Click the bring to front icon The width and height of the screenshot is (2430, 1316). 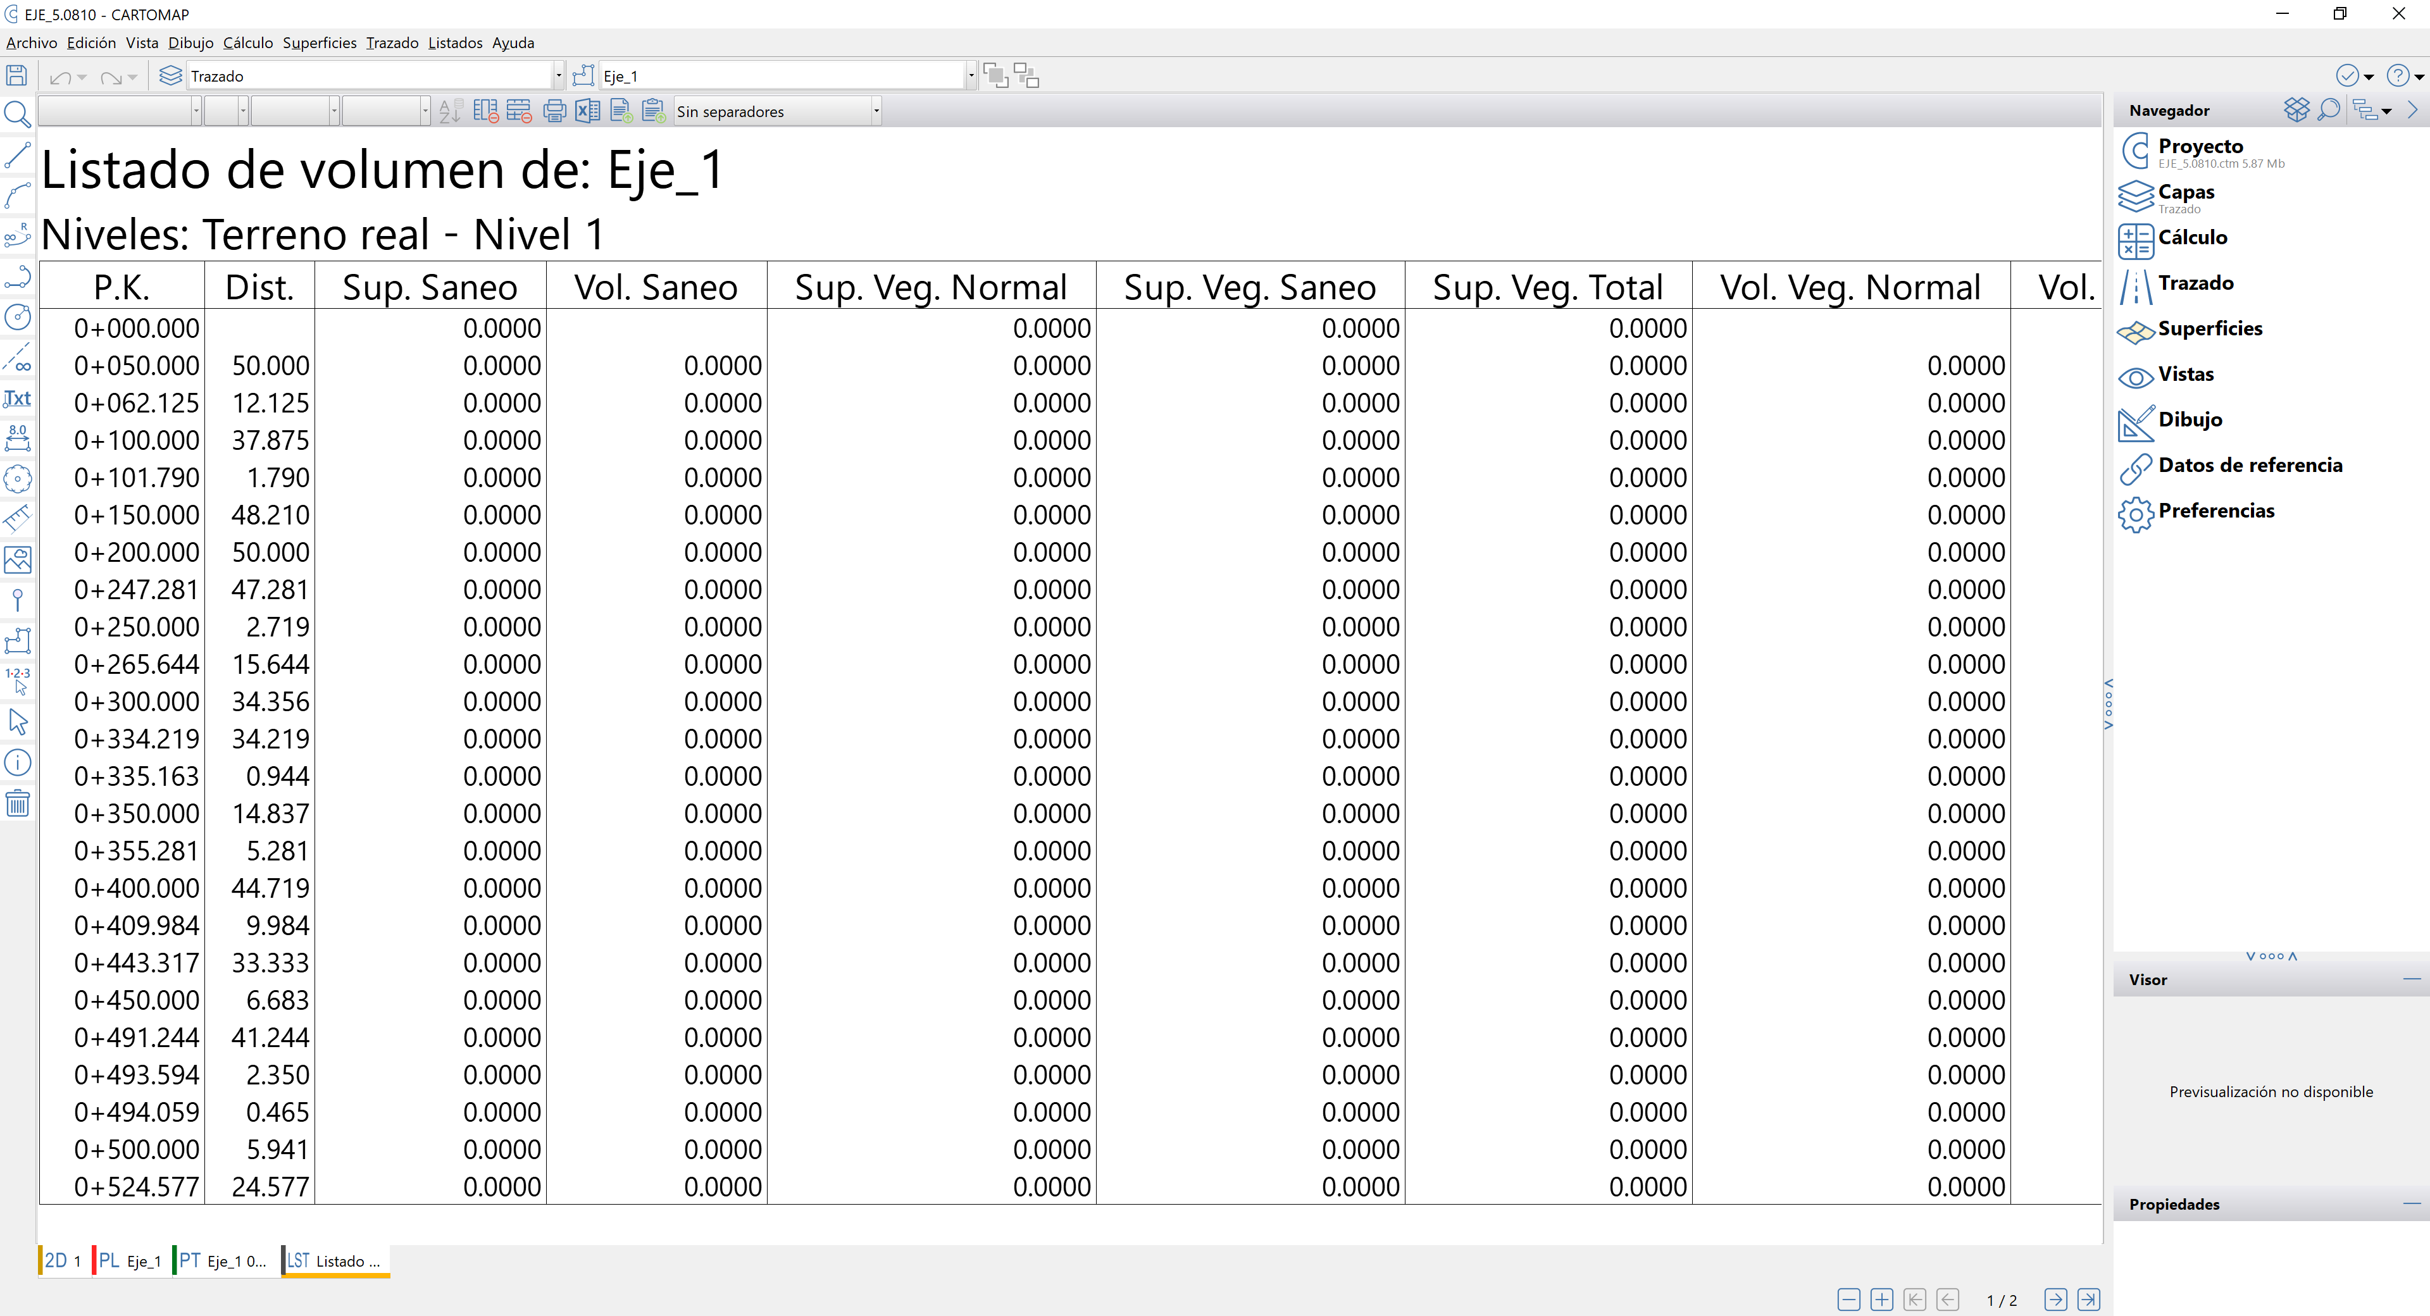pyautogui.click(x=995, y=75)
